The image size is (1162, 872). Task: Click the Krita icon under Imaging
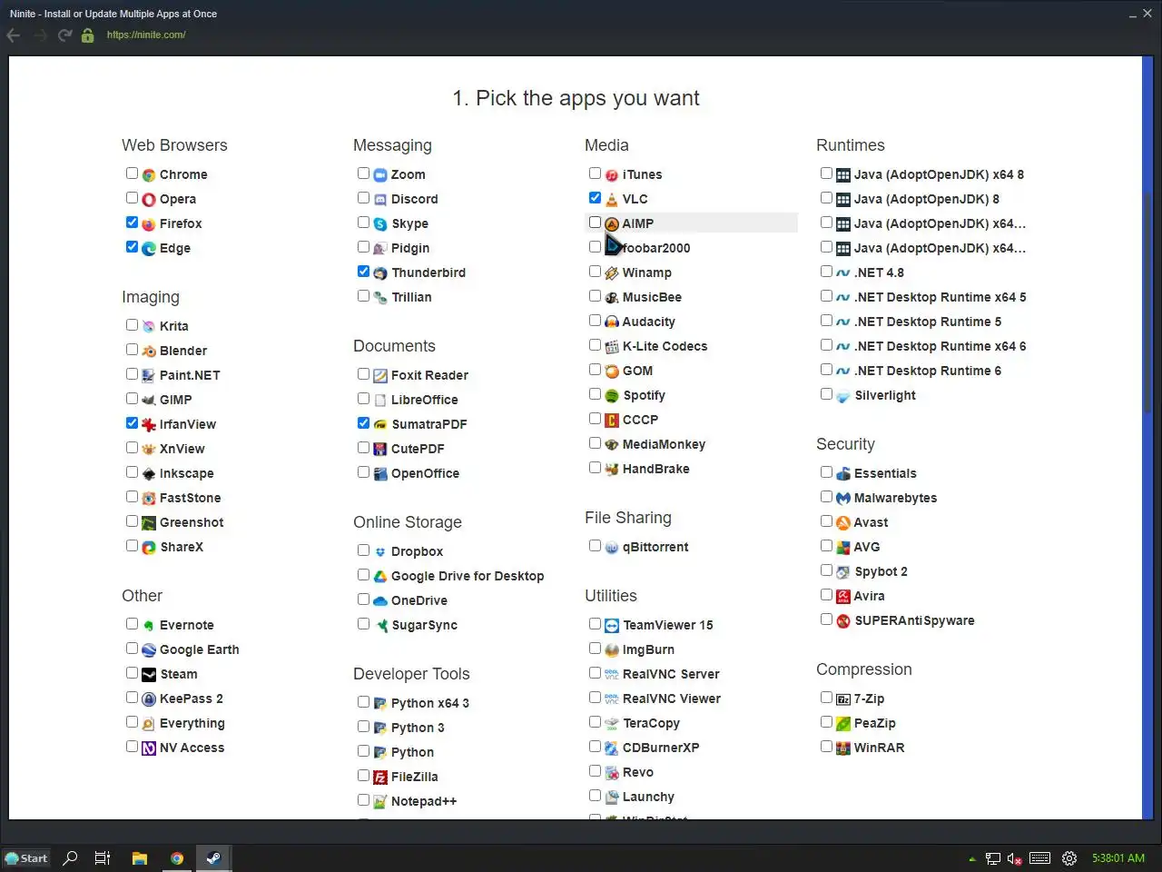[149, 327]
